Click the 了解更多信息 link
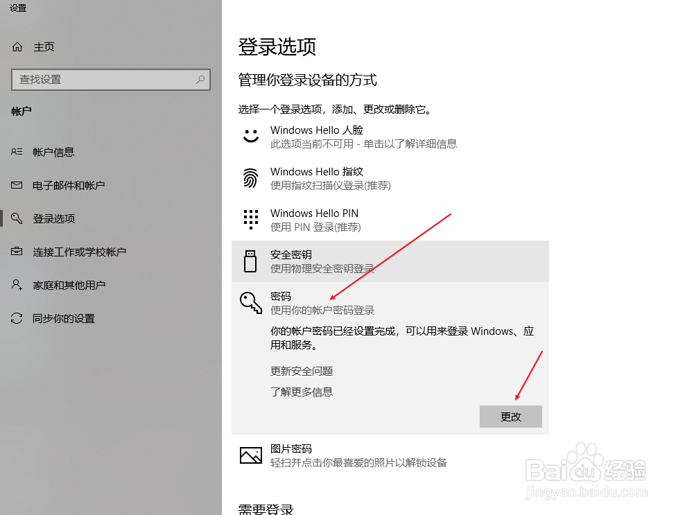The width and height of the screenshot is (685, 515). tap(302, 392)
